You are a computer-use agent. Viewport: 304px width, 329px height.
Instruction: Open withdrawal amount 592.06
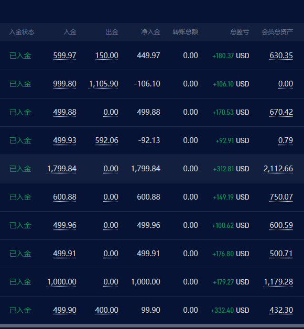tap(106, 140)
